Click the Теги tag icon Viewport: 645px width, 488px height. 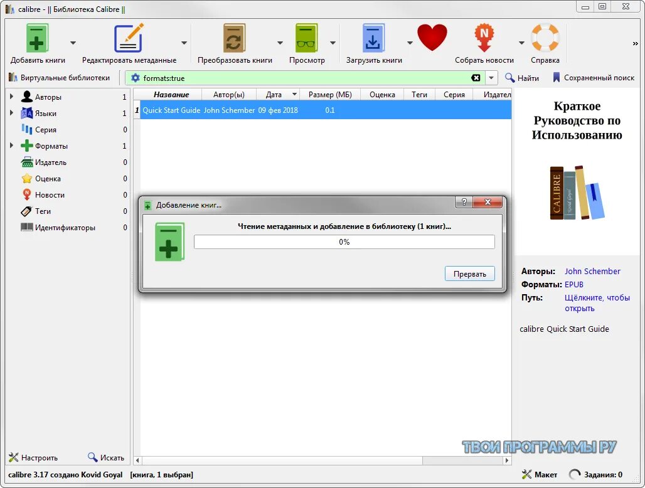click(26, 211)
